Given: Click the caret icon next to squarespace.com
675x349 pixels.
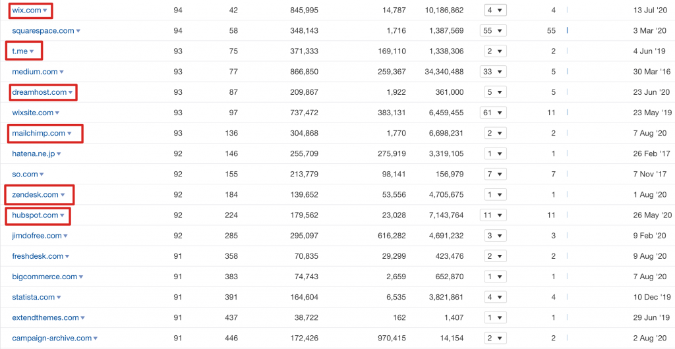Looking at the screenshot, I should [78, 32].
